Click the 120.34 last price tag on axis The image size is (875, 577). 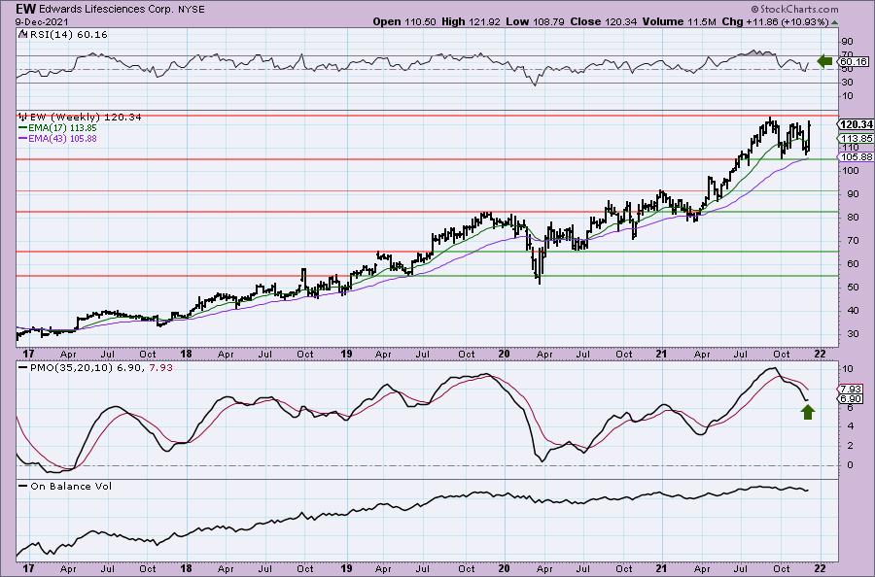click(856, 124)
